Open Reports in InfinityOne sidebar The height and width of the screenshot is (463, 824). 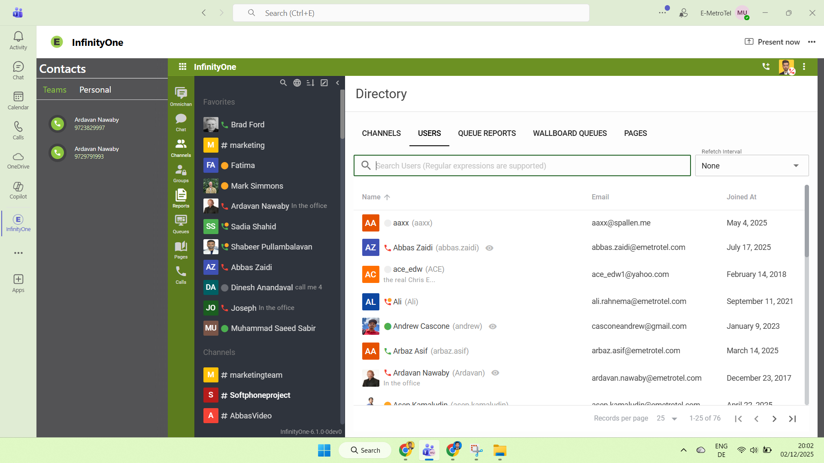[181, 199]
